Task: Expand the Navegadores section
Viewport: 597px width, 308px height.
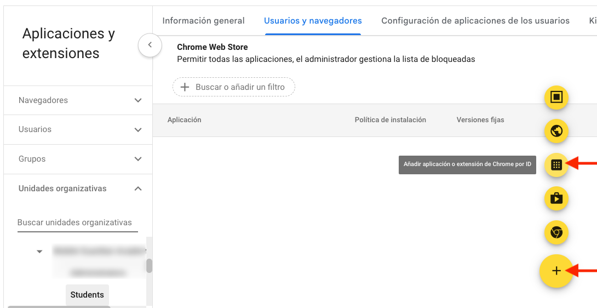Action: click(138, 100)
